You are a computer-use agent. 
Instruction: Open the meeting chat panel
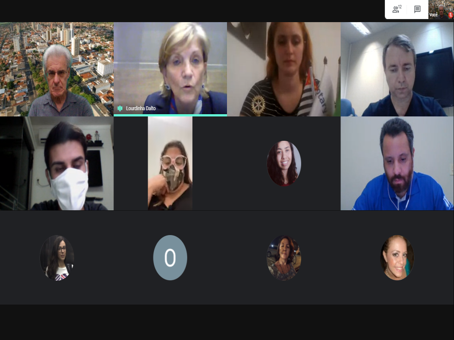coord(417,9)
